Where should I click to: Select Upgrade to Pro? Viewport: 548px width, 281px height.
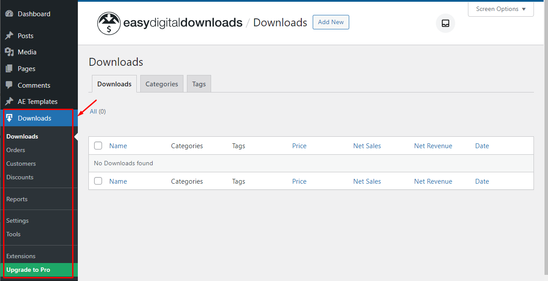(28, 270)
